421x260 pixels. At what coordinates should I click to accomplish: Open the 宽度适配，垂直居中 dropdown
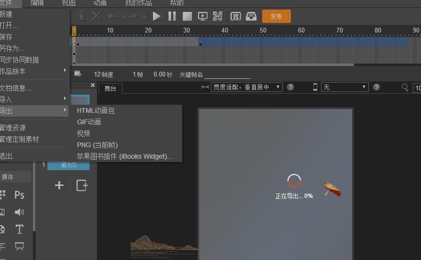pyautogui.click(x=246, y=87)
